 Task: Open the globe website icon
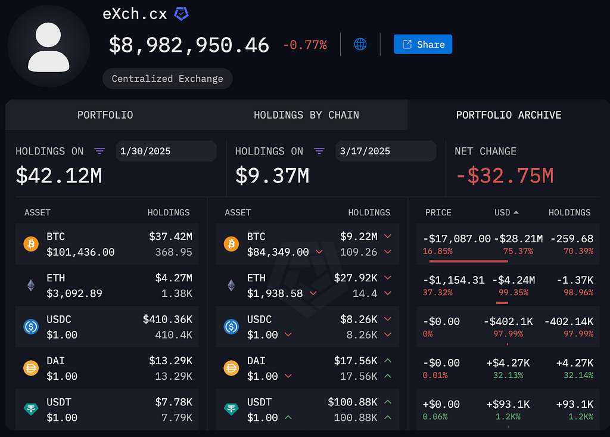360,44
